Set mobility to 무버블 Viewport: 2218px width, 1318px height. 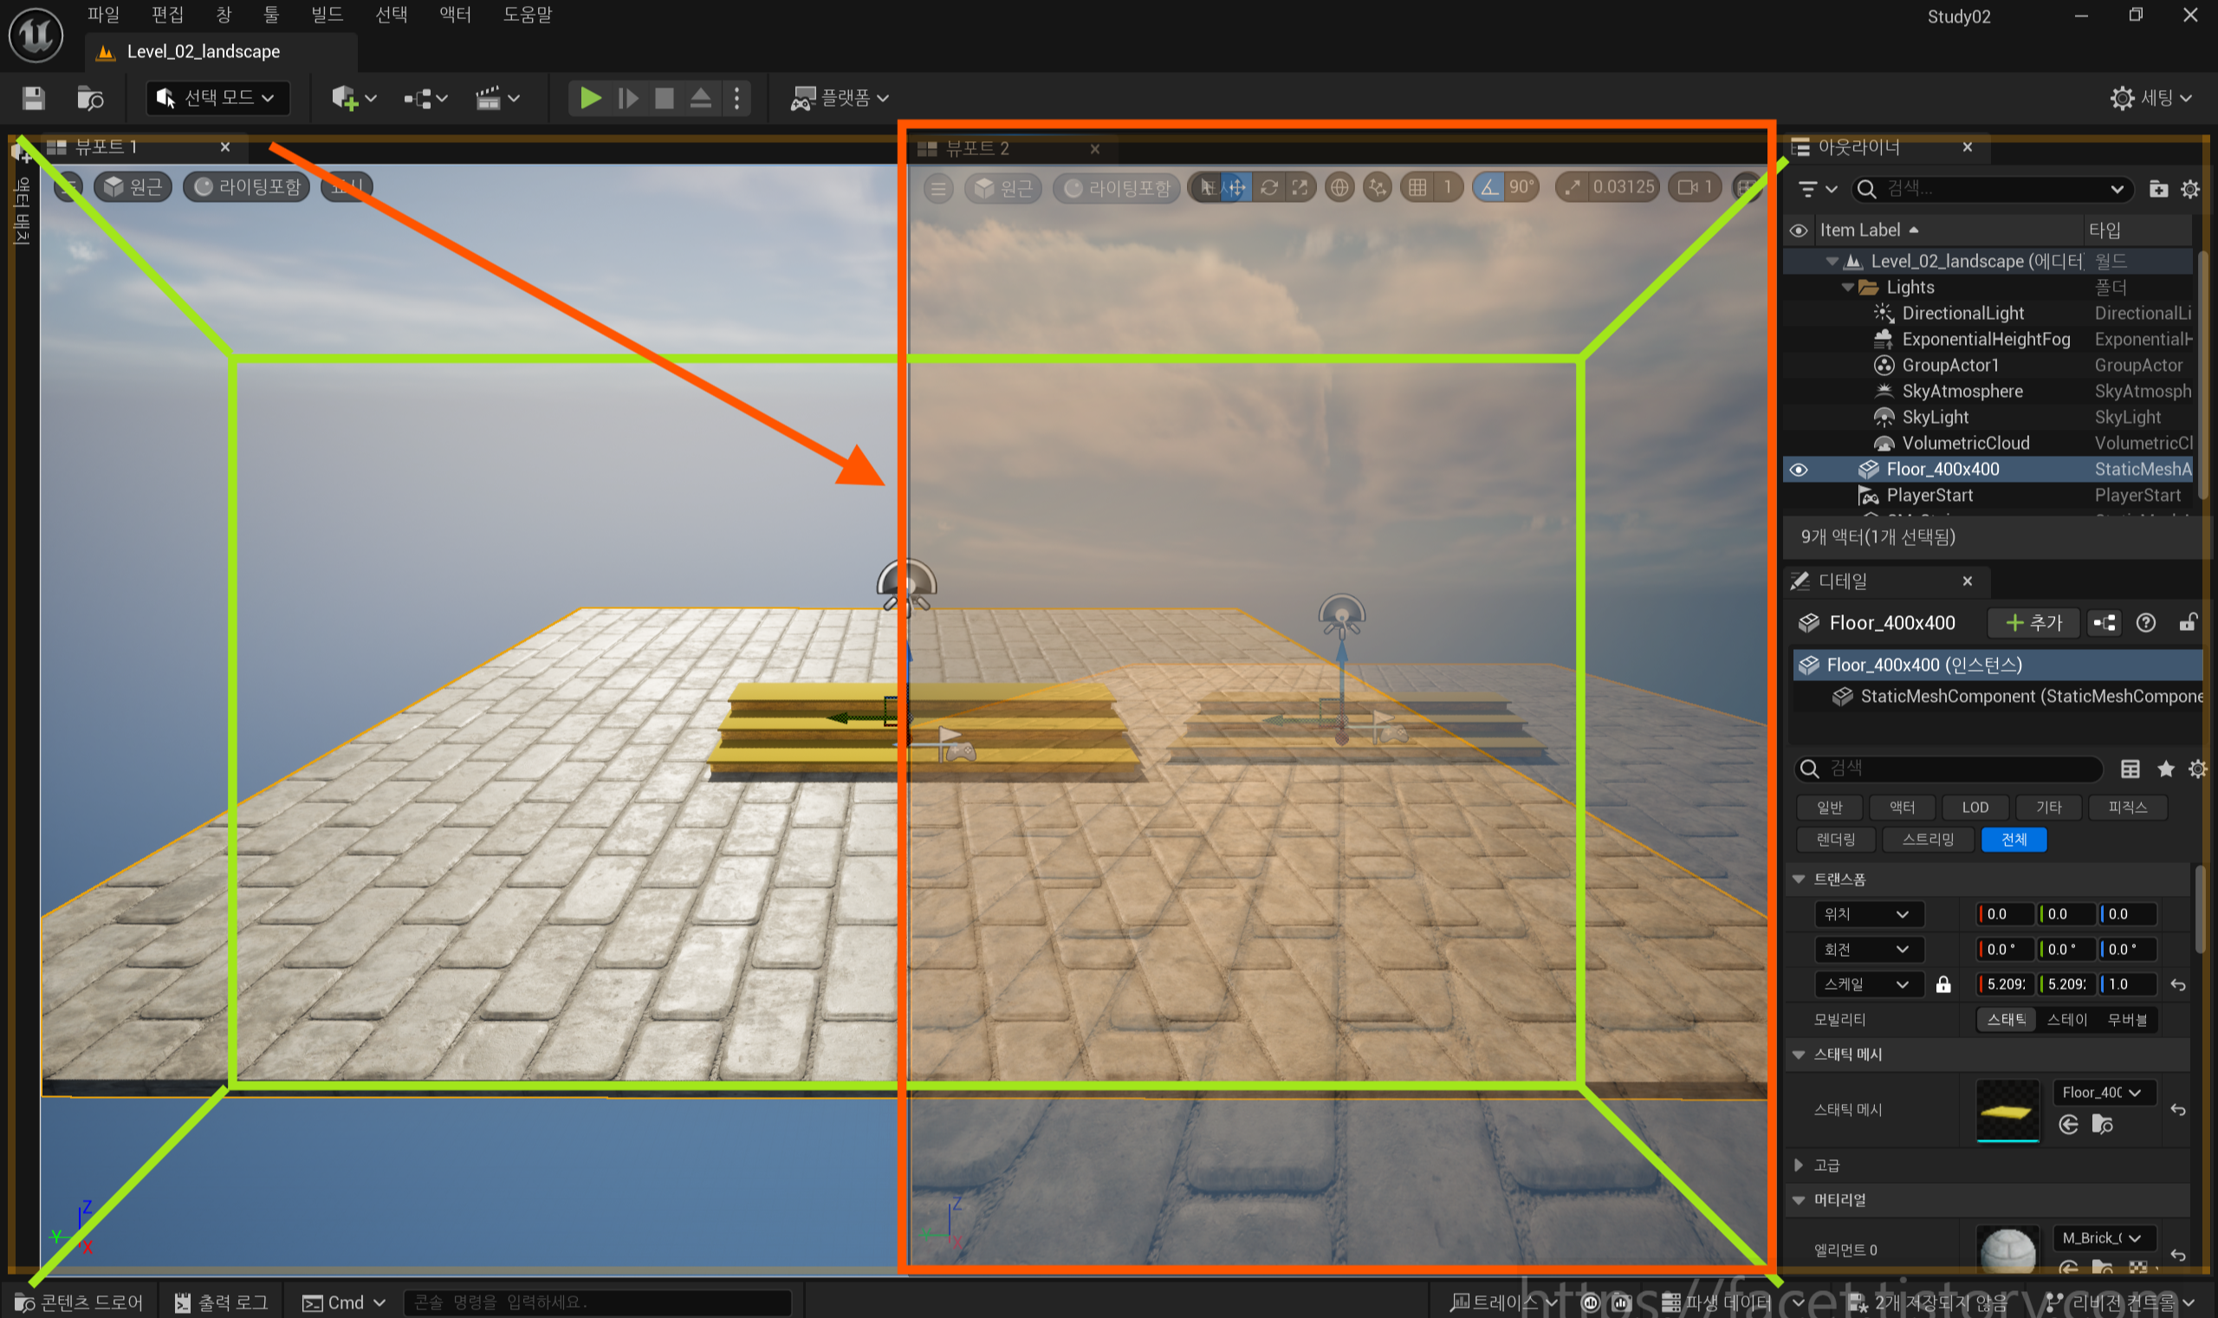(x=2126, y=1020)
